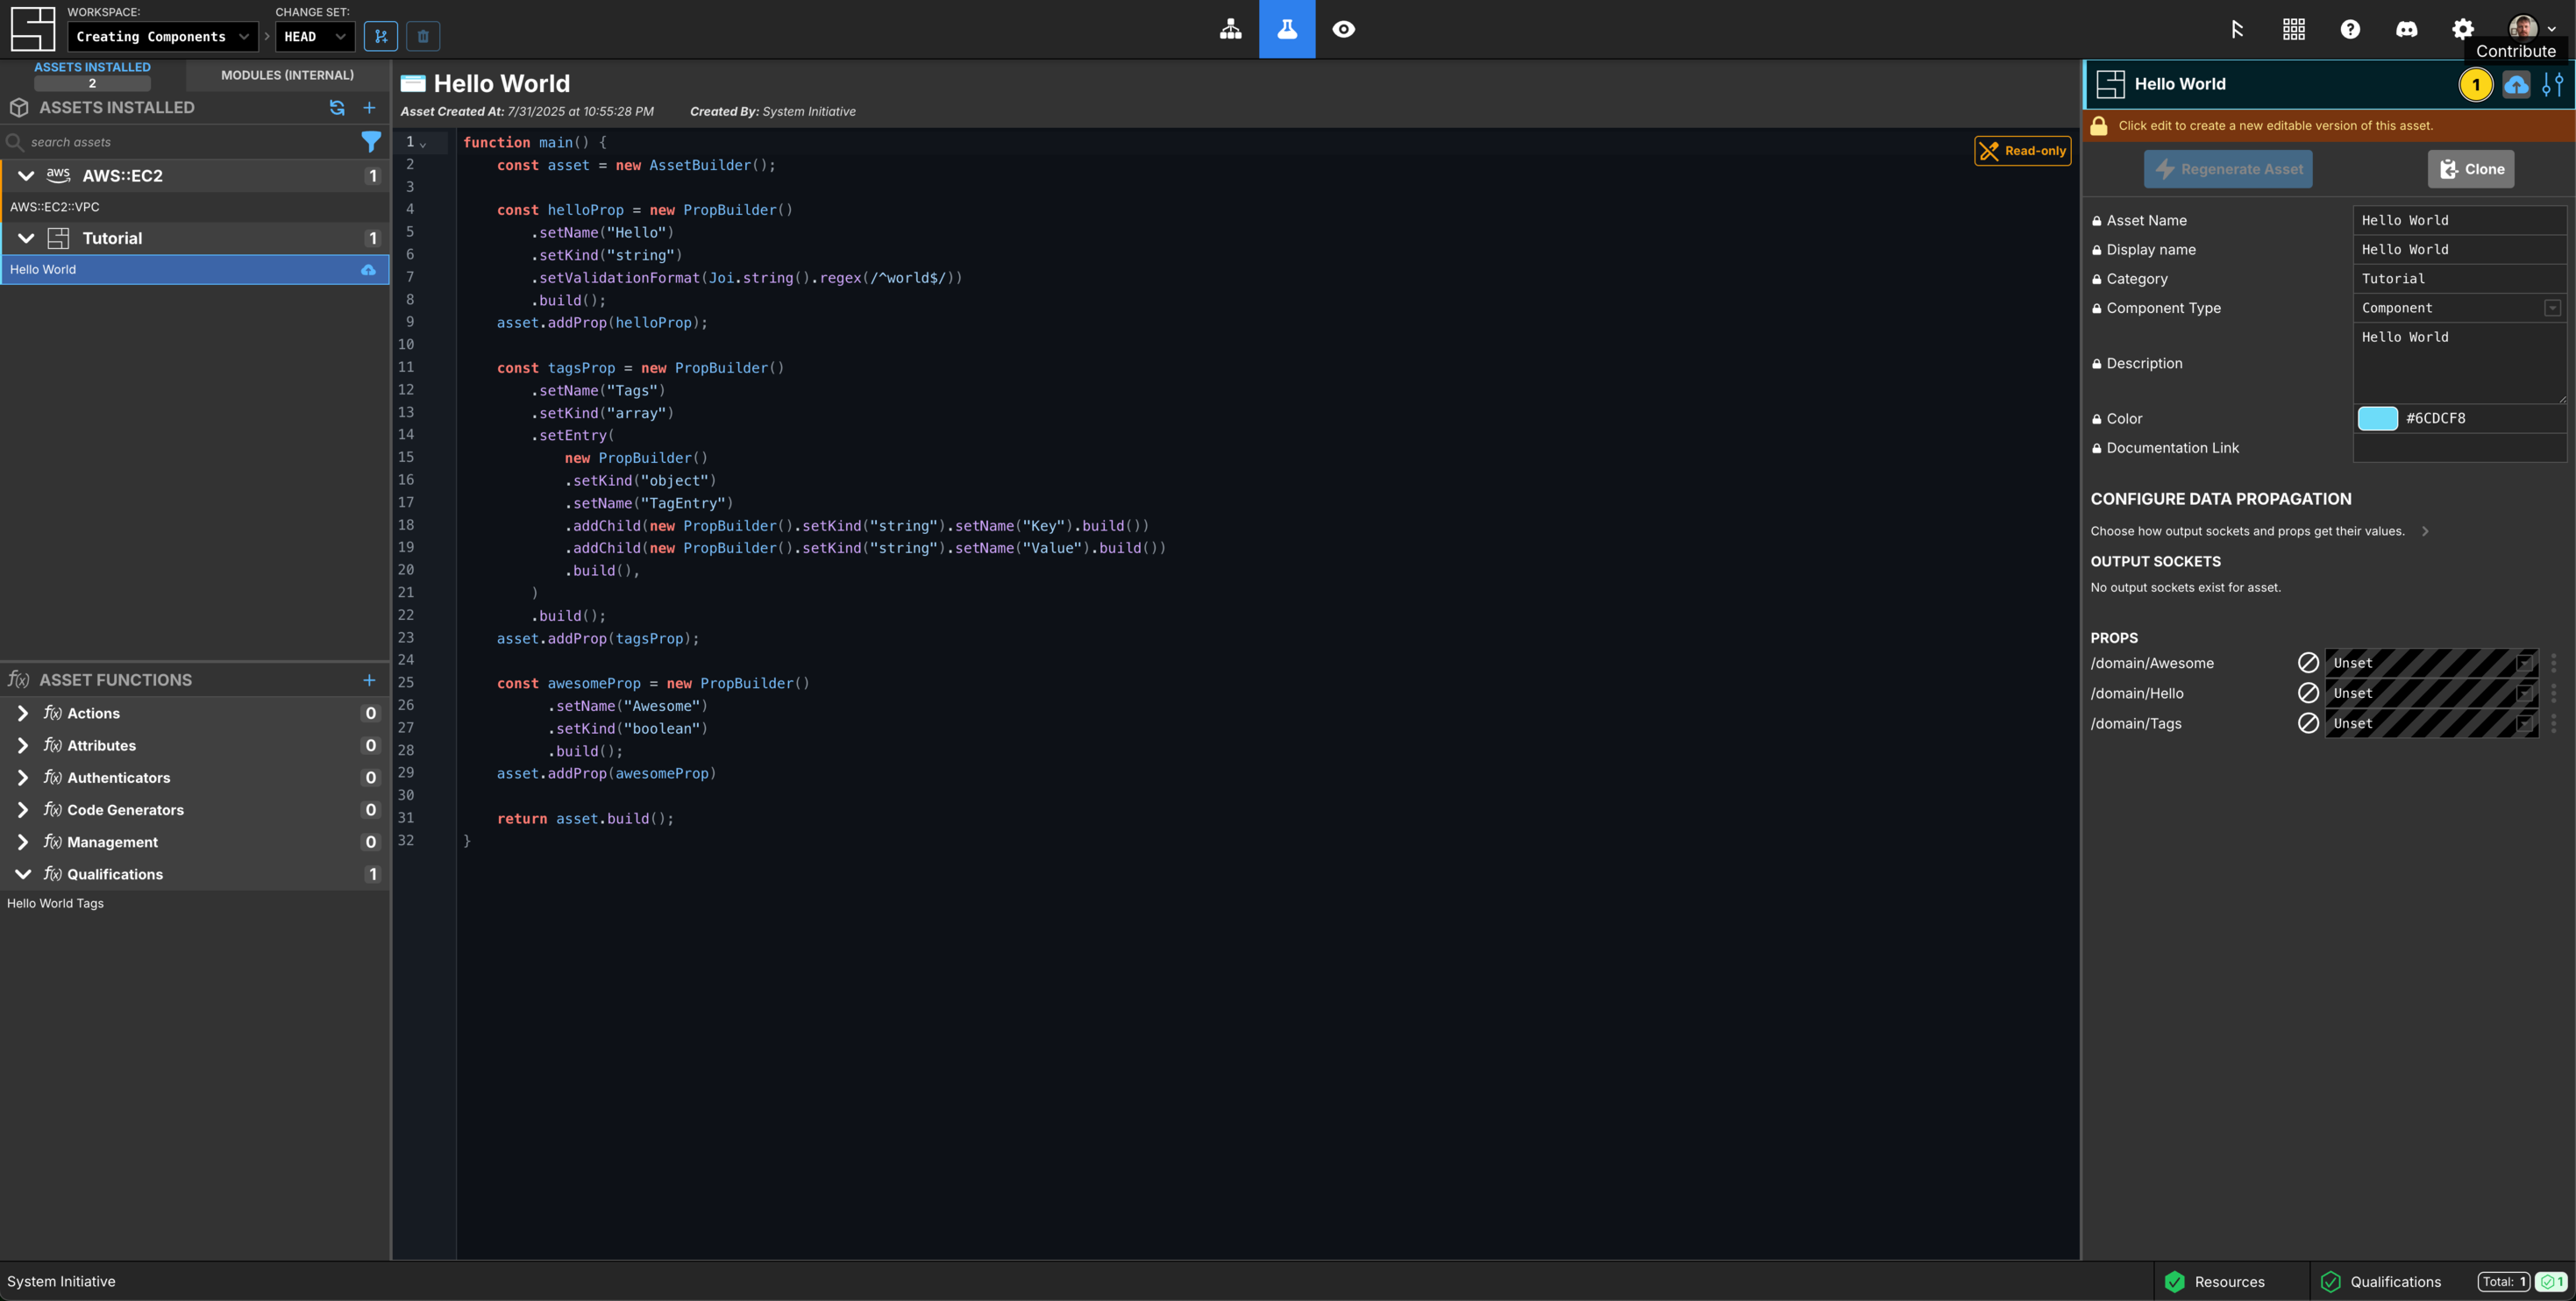Click the Resources green check icon
The width and height of the screenshot is (2576, 1301).
2174,1282
